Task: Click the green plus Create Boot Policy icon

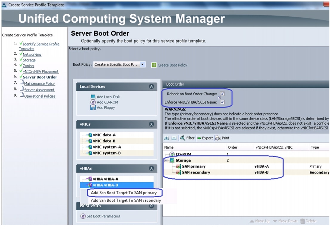Action: pos(154,65)
